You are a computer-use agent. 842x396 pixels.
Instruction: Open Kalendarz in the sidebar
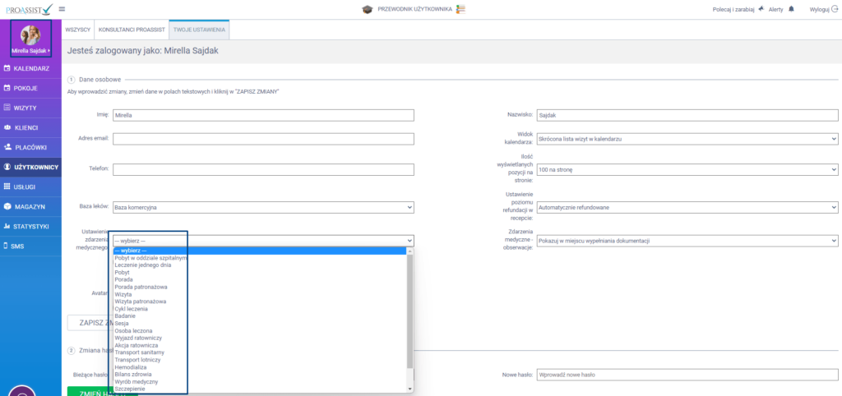tap(31, 67)
